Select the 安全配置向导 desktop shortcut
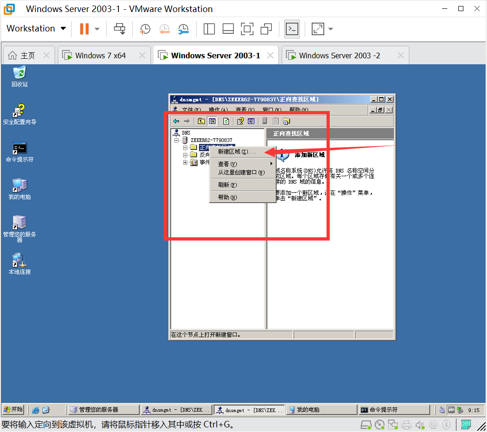Image resolution: width=487 pixels, height=432 pixels. click(19, 114)
